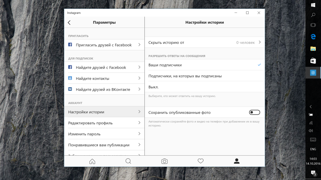Image resolution: width=321 pixels, height=180 pixels.
Task: Click the volume speaker tray icon
Action: (311, 131)
